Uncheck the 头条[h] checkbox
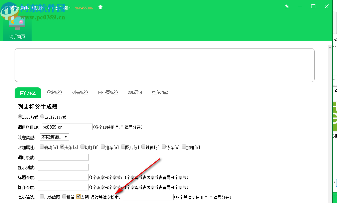 click(x=62, y=147)
